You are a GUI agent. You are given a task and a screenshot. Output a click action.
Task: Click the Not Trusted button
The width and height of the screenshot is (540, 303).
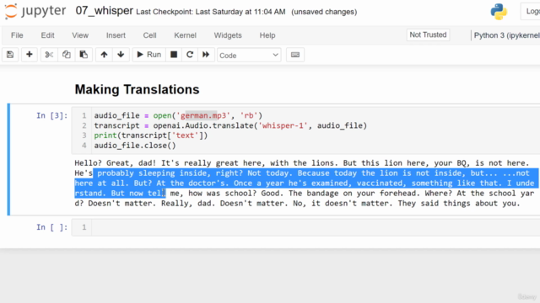(428, 35)
